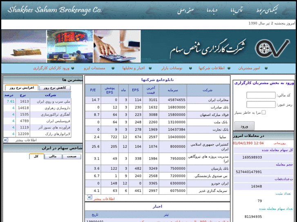Open مستندات ایزو menu
This screenshot has width=297, height=222.
94,68
